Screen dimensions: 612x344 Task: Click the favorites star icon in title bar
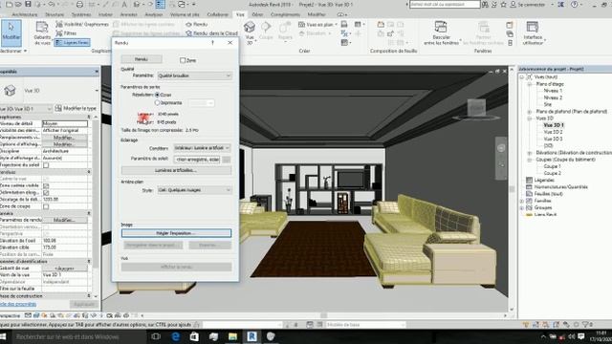point(504,4)
